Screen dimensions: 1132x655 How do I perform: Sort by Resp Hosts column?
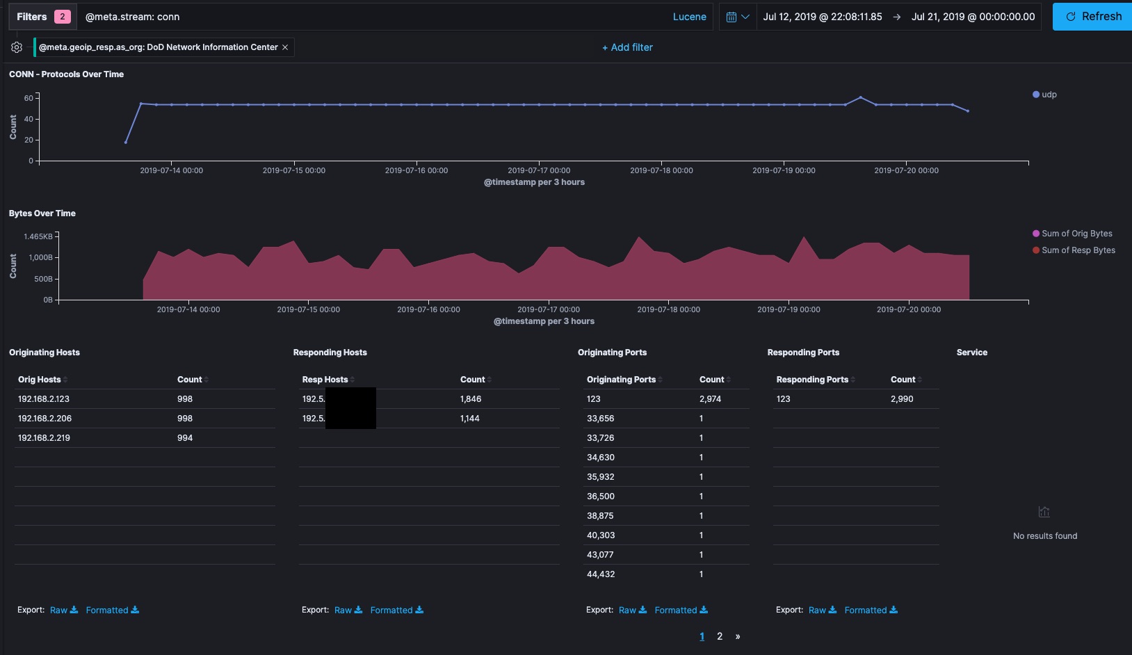(x=328, y=380)
